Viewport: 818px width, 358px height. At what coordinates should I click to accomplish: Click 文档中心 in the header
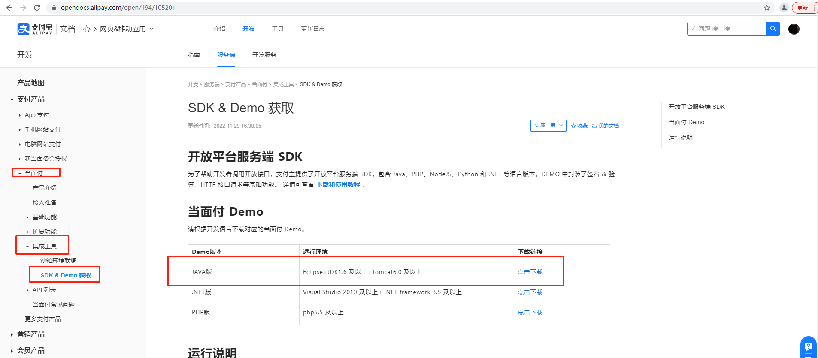tap(75, 29)
